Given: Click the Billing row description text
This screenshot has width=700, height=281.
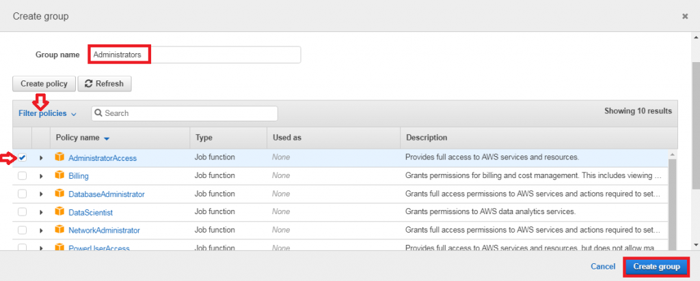Looking at the screenshot, I should [x=533, y=175].
